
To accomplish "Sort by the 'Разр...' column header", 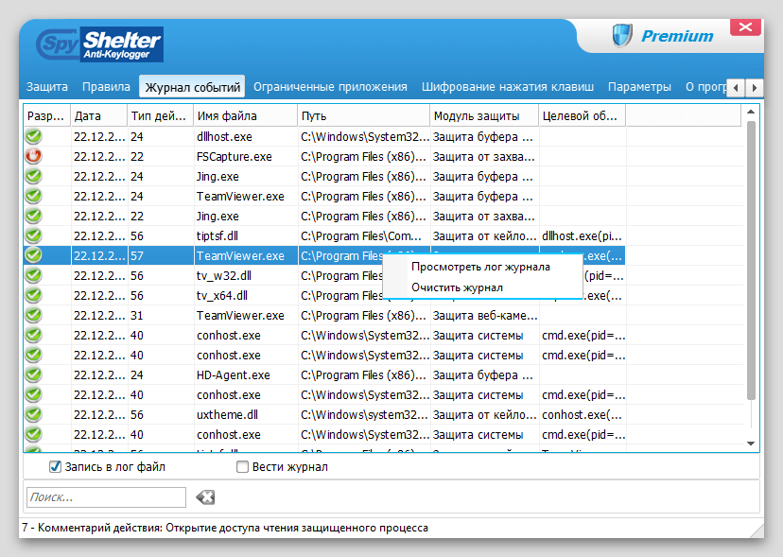I will 47,116.
